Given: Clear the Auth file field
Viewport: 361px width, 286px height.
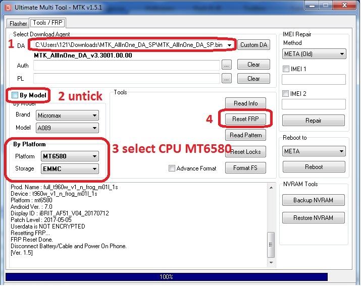Looking at the screenshot, I should click(253, 65).
